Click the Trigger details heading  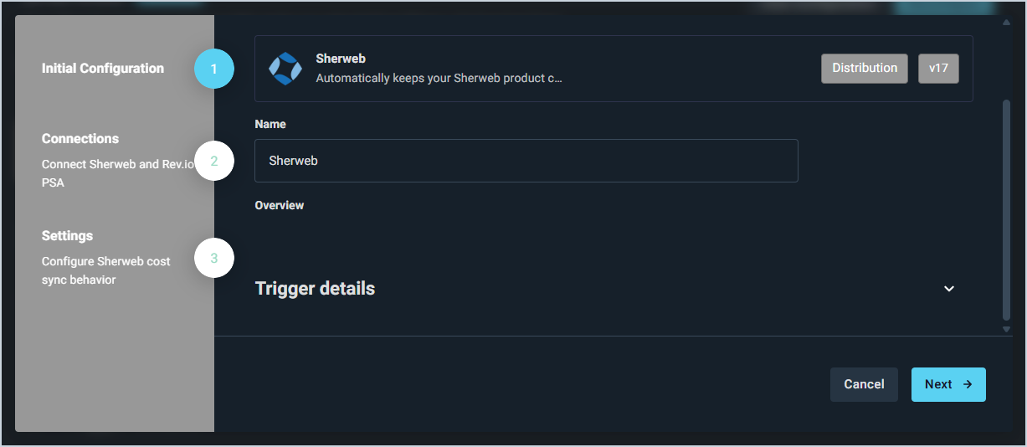(315, 289)
